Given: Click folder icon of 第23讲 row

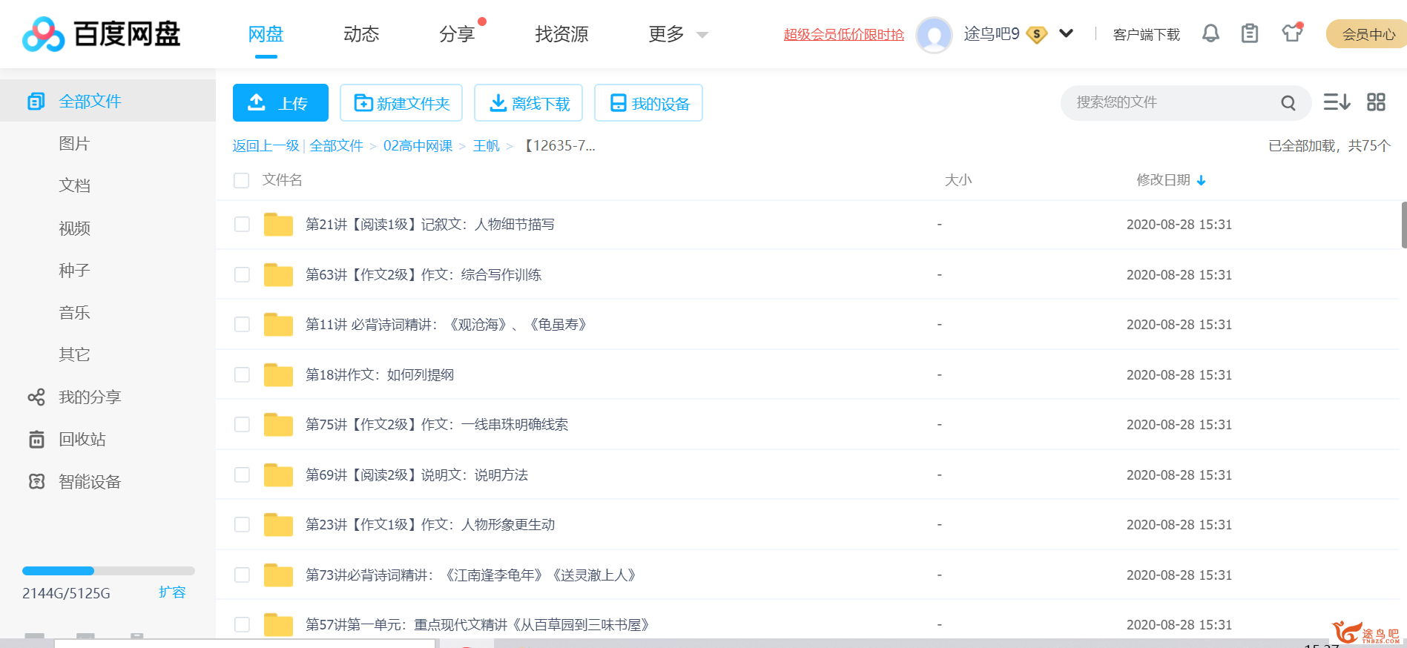Looking at the screenshot, I should point(278,525).
